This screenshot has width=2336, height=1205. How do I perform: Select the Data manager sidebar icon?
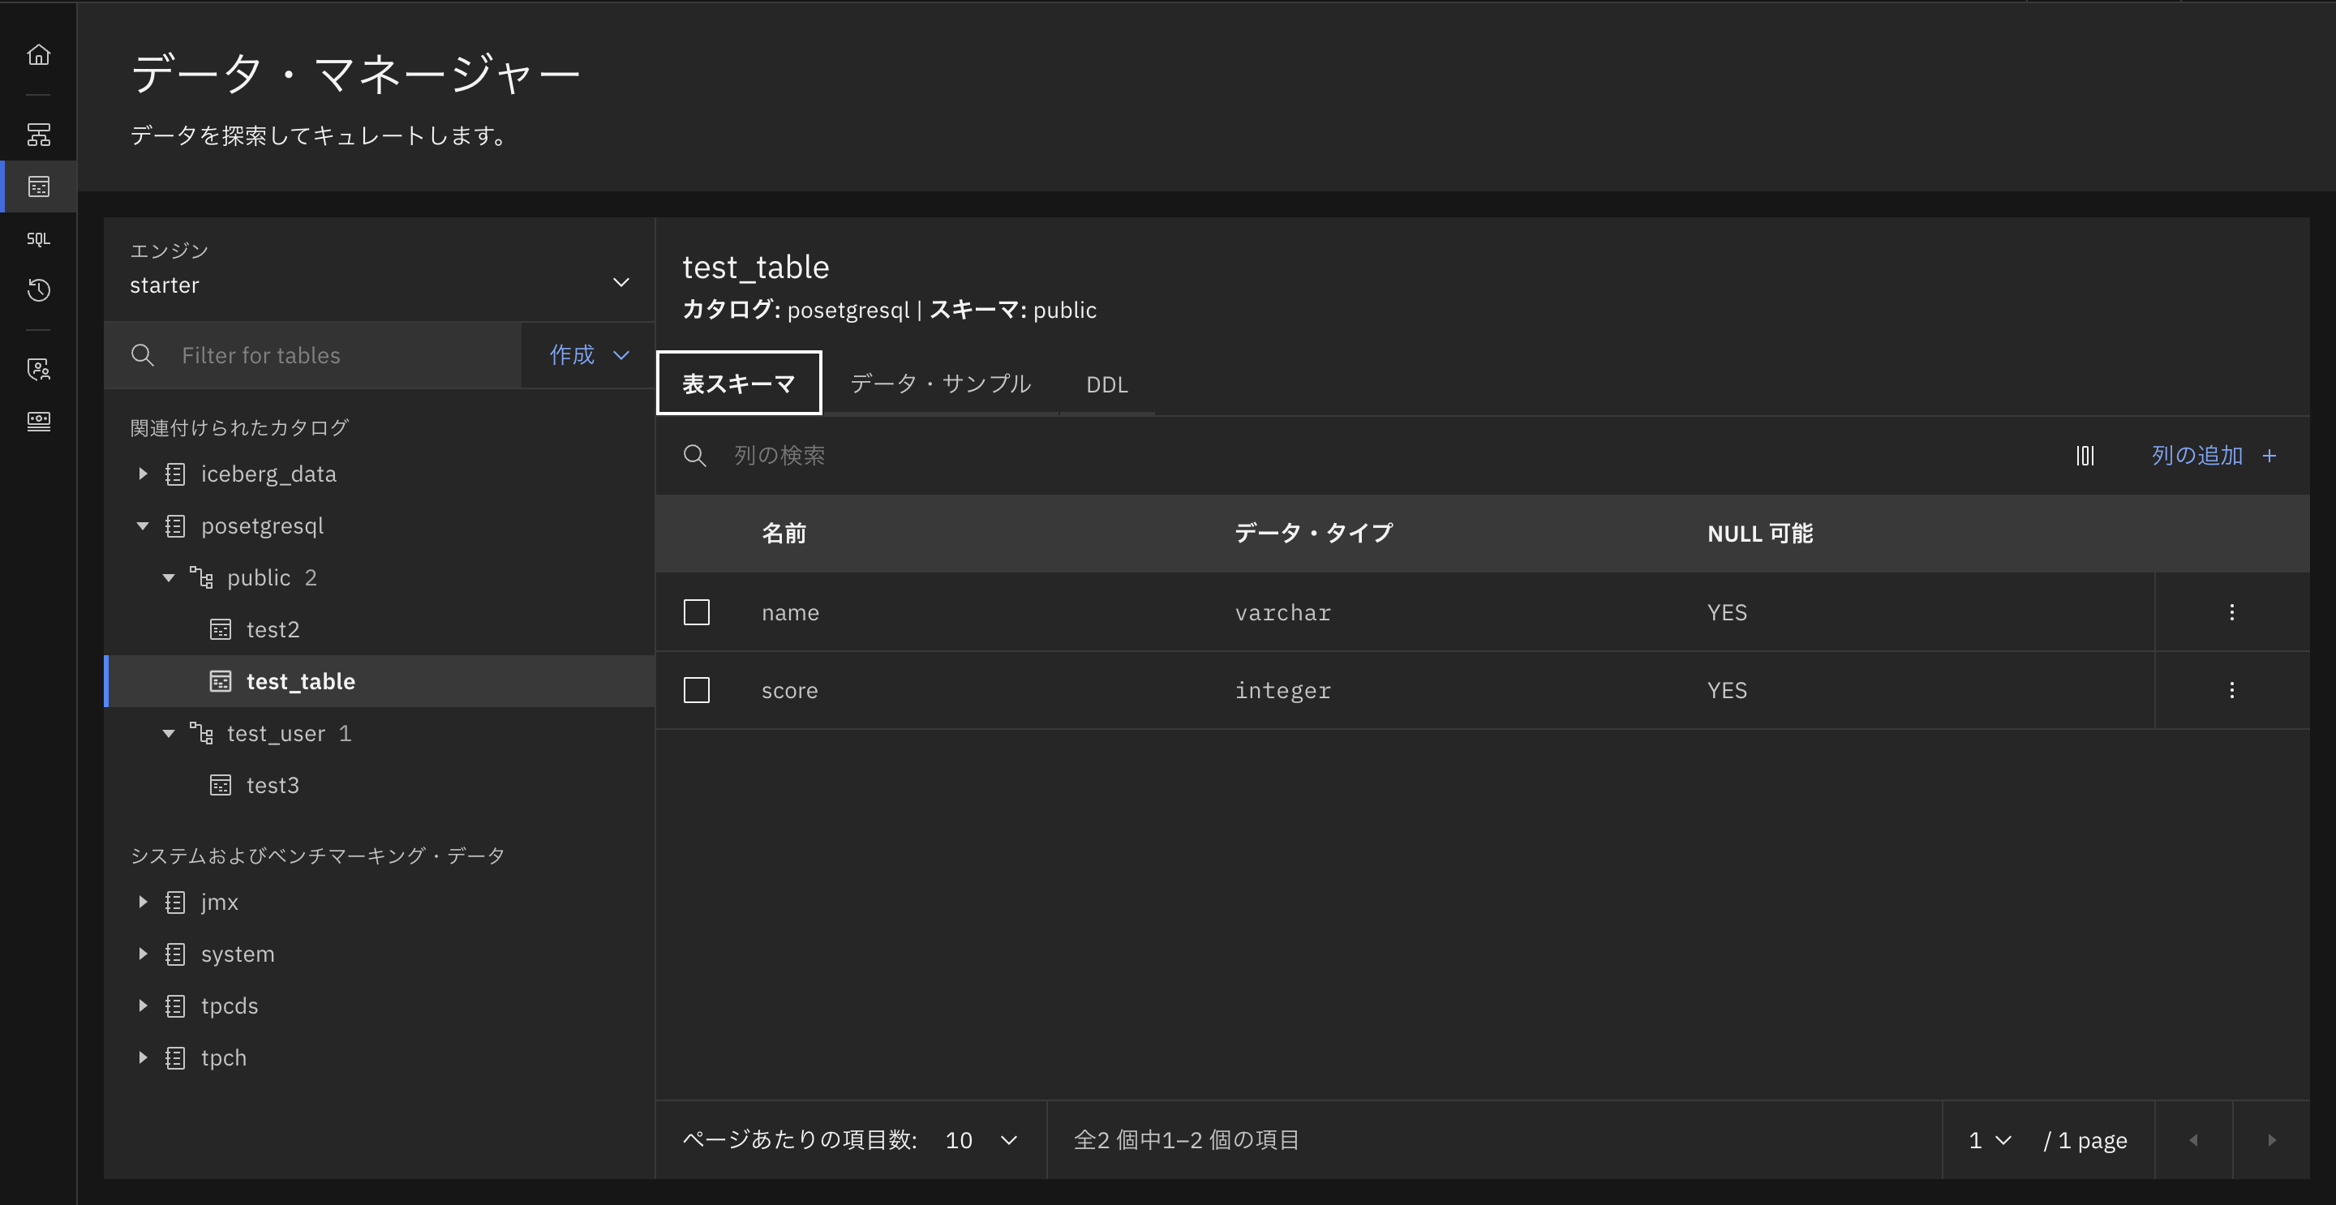(38, 187)
